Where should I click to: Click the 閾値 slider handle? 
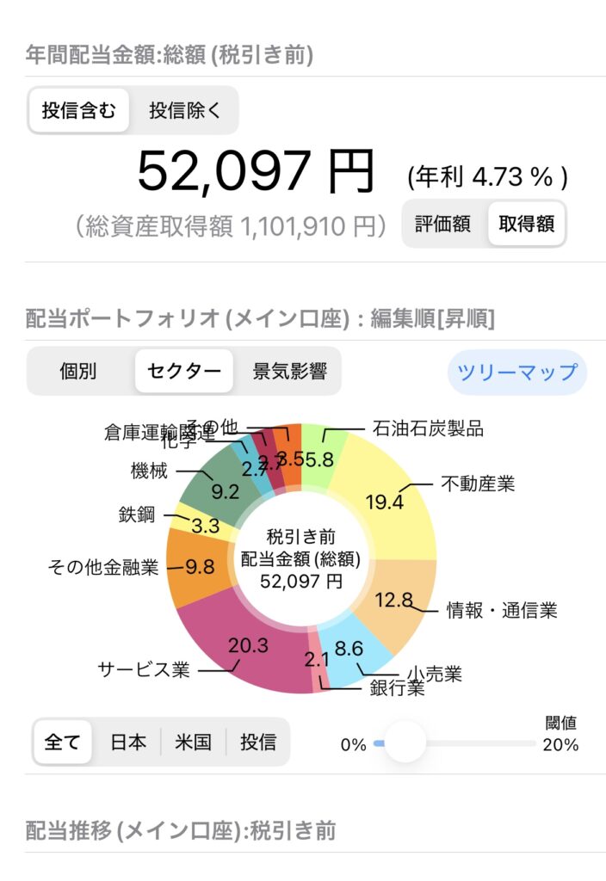[x=405, y=742]
